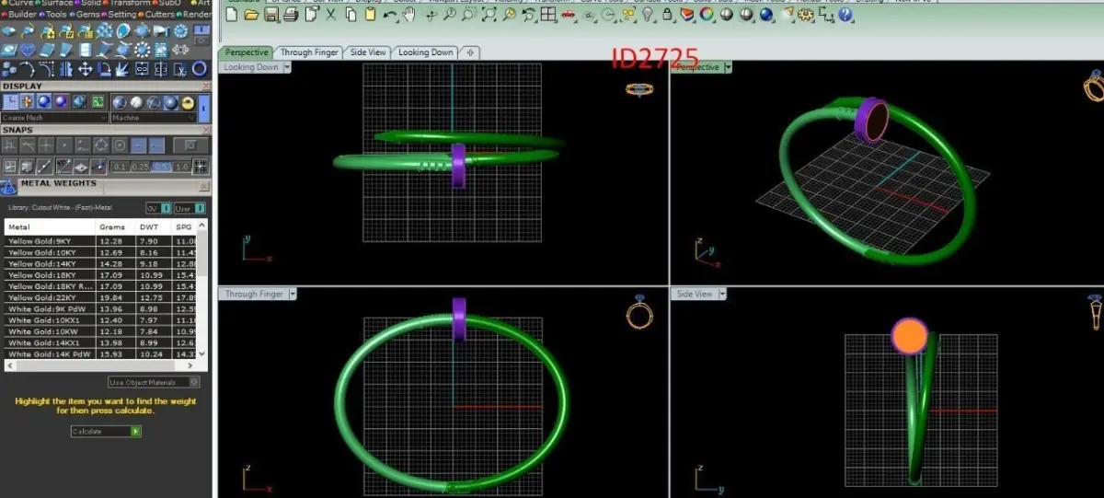Click the Undo arrow icon
The width and height of the screenshot is (1104, 498).
point(390,14)
